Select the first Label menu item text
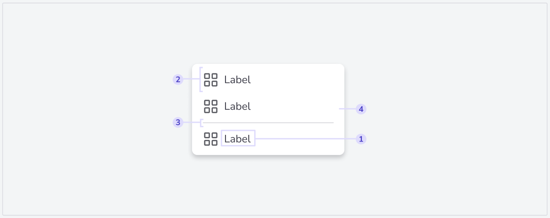Image resolution: width=550 pixels, height=218 pixels. click(x=238, y=80)
